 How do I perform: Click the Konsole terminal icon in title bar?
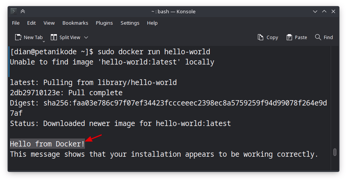coord(14,11)
